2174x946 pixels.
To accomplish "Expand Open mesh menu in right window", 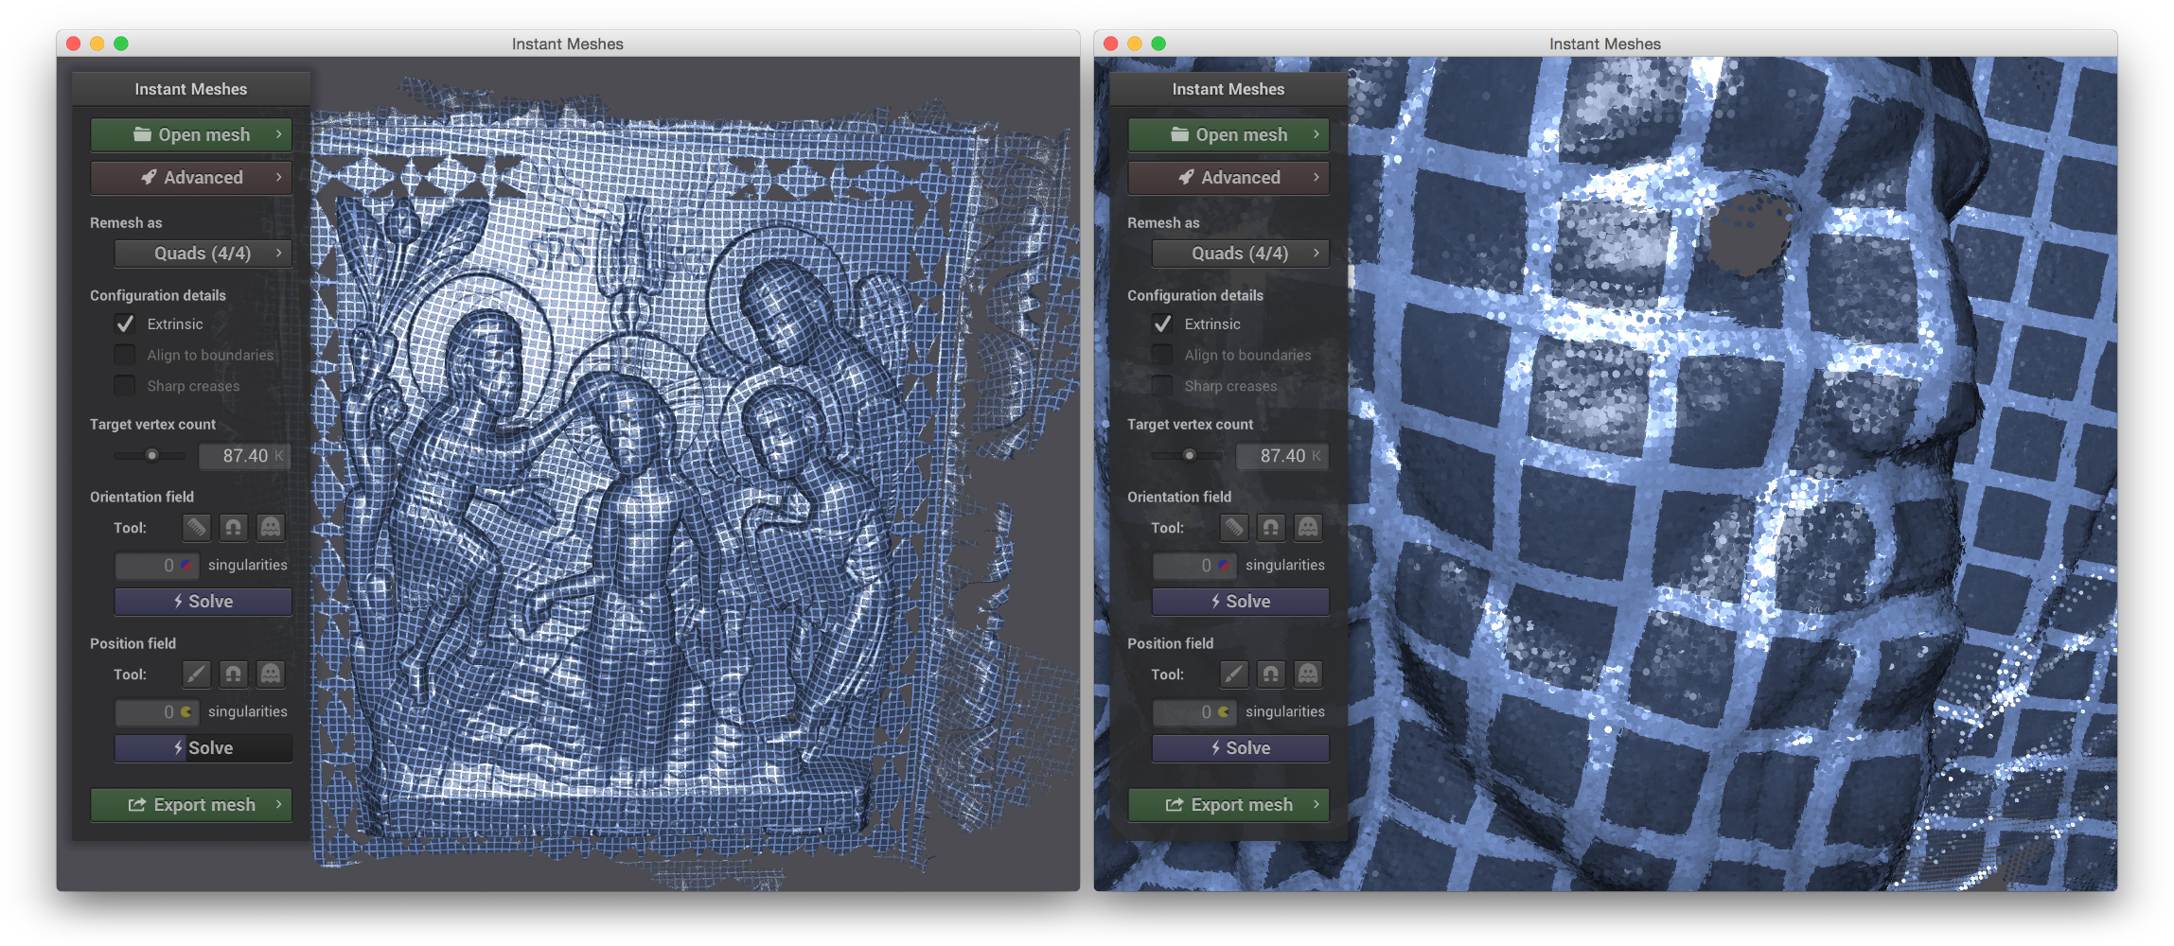I will pyautogui.click(x=1228, y=134).
